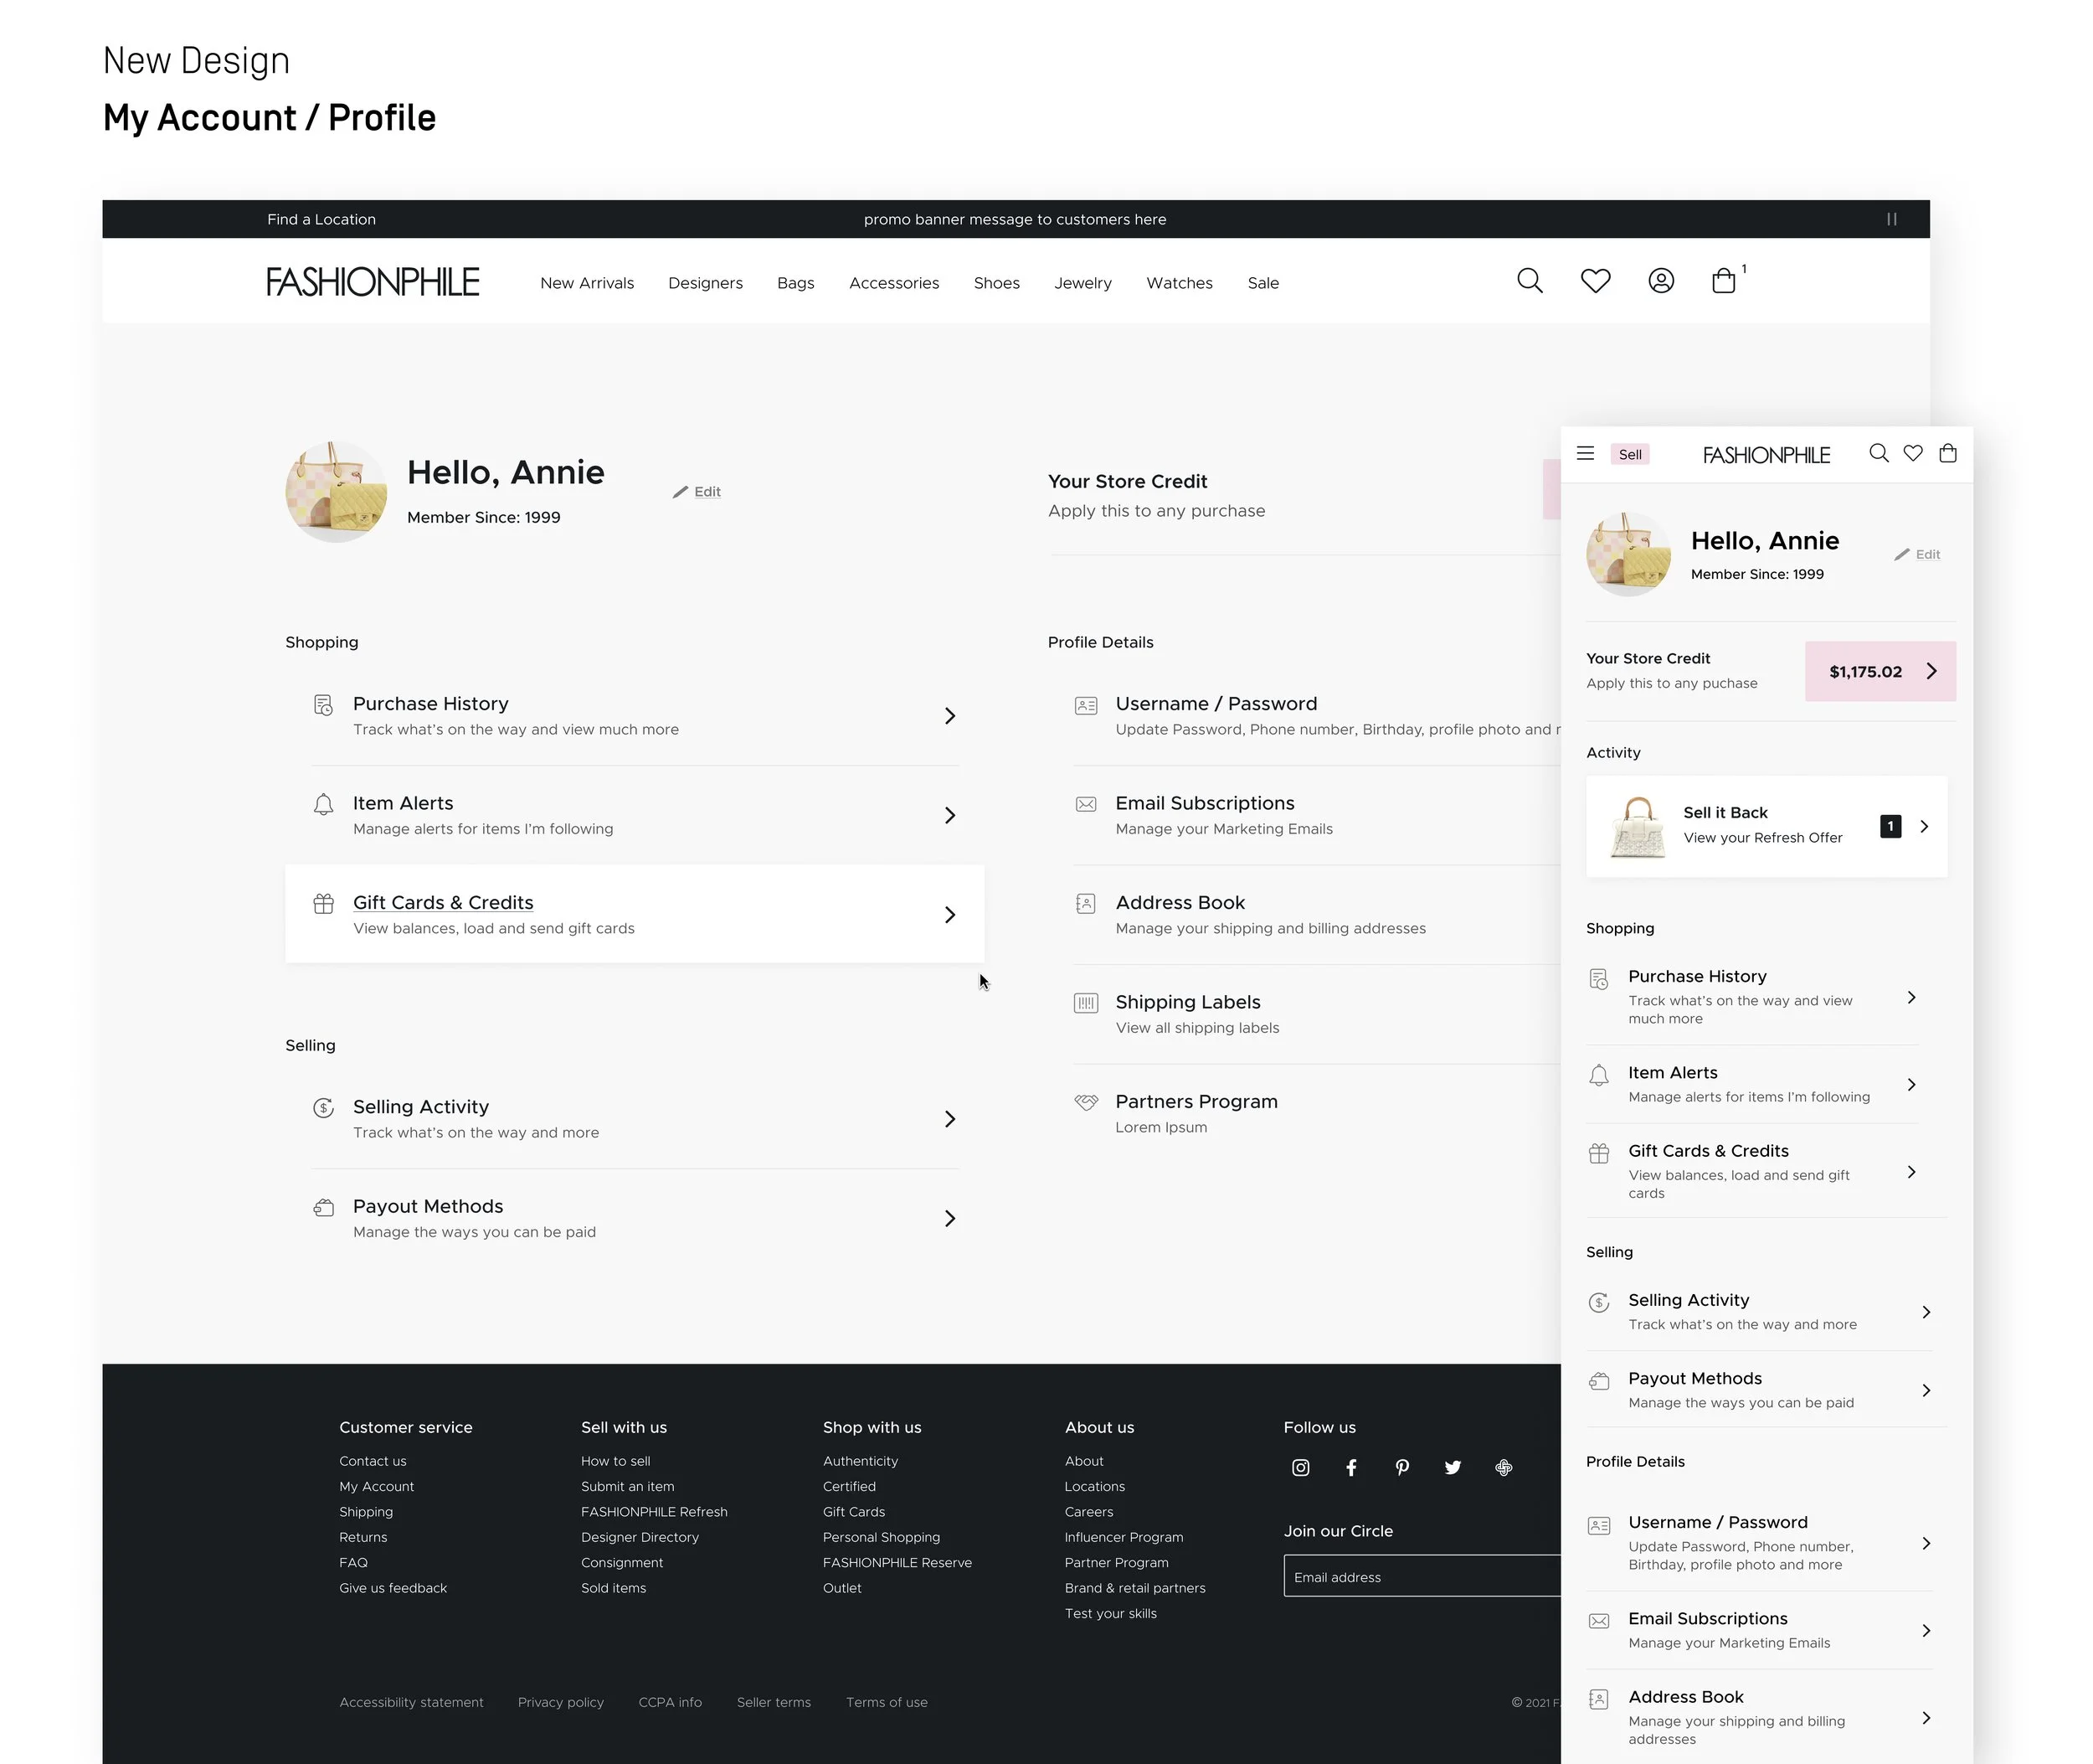Pause the promo banner rotation
Image resolution: width=2093 pixels, height=1764 pixels.
click(1891, 219)
